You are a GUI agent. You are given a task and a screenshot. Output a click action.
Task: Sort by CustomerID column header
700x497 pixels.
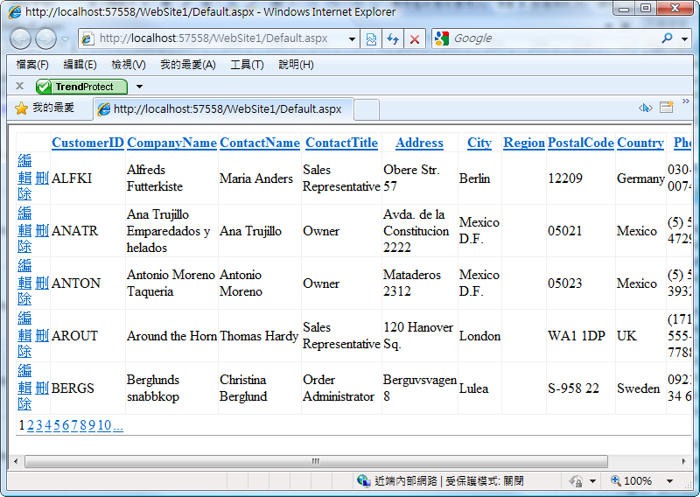pyautogui.click(x=87, y=143)
